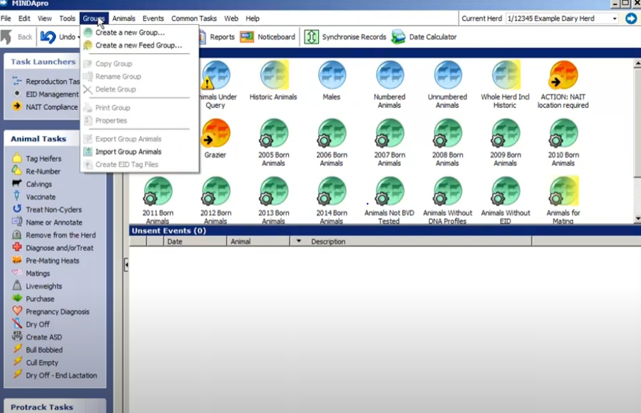Open the 2014 Born Animals group
This screenshot has height=413, width=641.
click(332, 191)
